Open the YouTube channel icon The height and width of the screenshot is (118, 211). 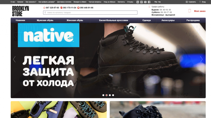tap(145, 2)
